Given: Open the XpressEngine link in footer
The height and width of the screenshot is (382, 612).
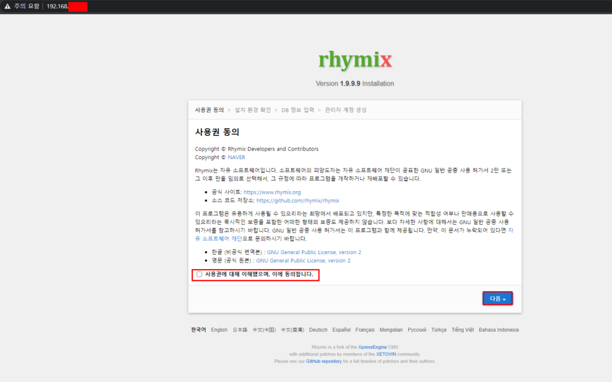Looking at the screenshot, I should [372, 347].
